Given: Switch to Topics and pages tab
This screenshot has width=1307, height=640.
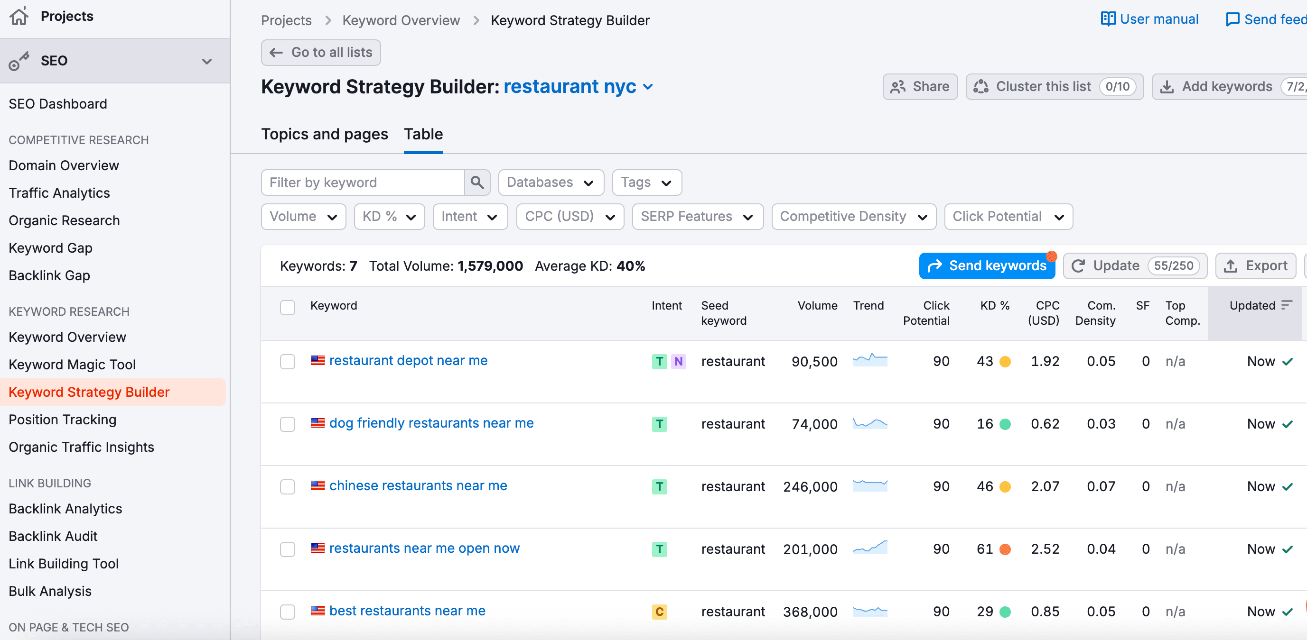Looking at the screenshot, I should tap(325, 134).
